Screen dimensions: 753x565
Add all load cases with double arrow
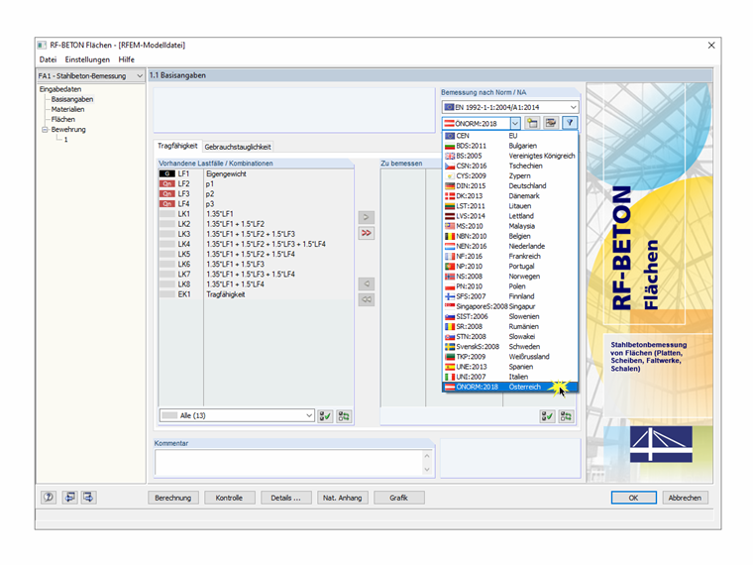[x=366, y=233]
